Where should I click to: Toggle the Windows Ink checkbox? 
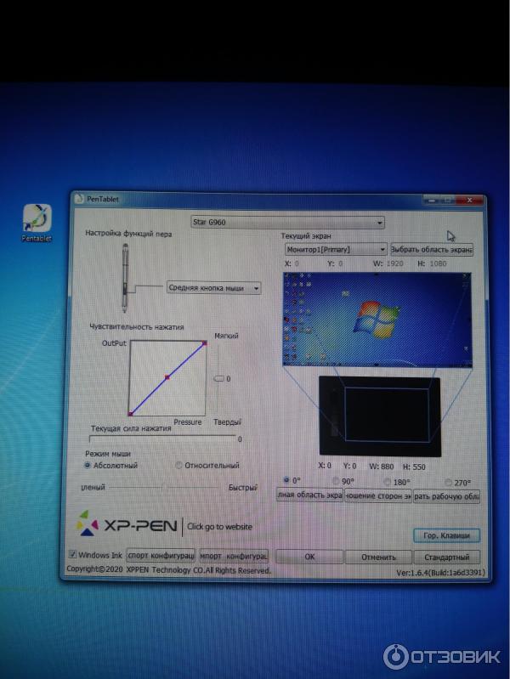click(x=73, y=554)
